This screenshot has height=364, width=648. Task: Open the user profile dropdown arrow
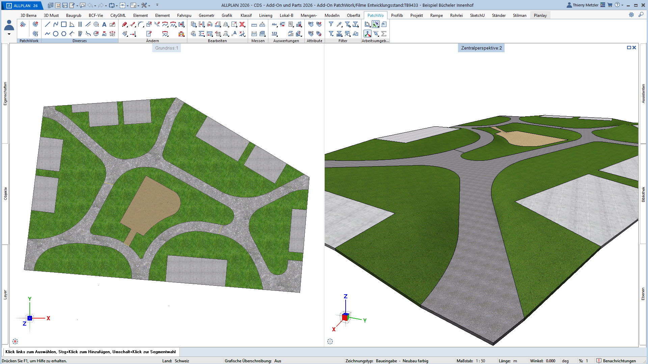tap(9, 34)
